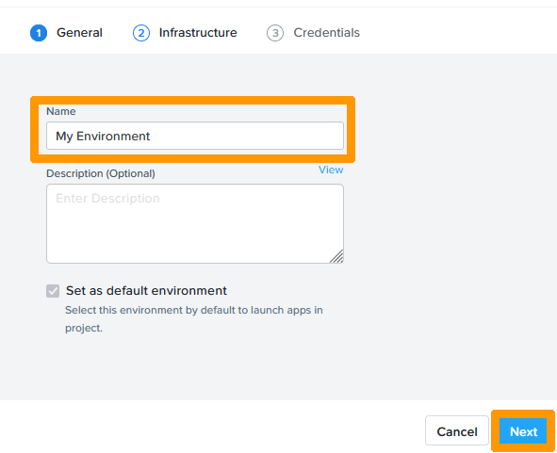The height and width of the screenshot is (453, 557).
Task: Cancel the environment creation
Action: pos(457,430)
